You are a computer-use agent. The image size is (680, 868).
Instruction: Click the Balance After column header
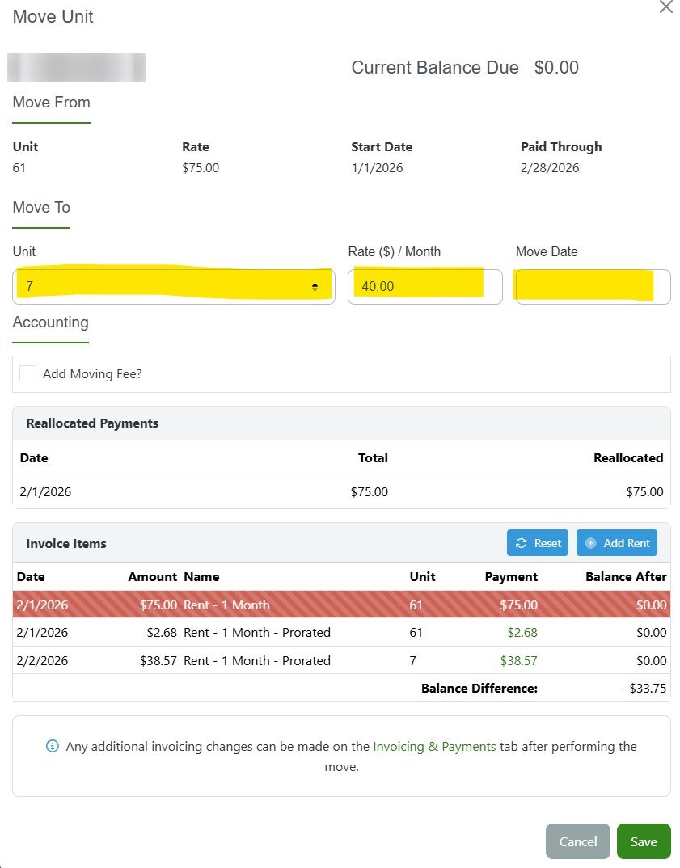pos(626,577)
